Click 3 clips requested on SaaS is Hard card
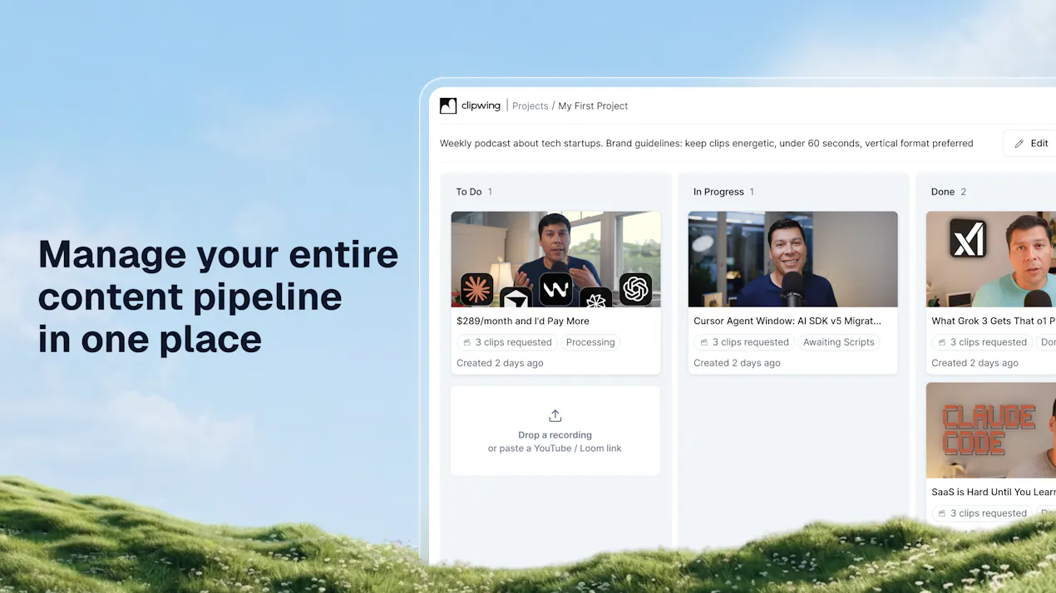Screen dimensions: 1056x593 click(x=982, y=513)
